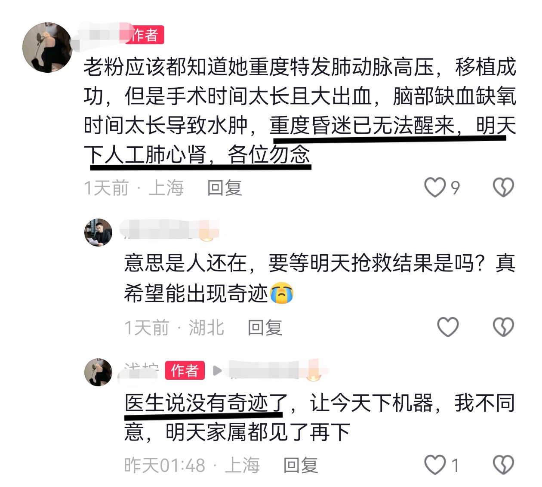Tap 回复 beside 昨天01:48 timestamp

[301, 465]
